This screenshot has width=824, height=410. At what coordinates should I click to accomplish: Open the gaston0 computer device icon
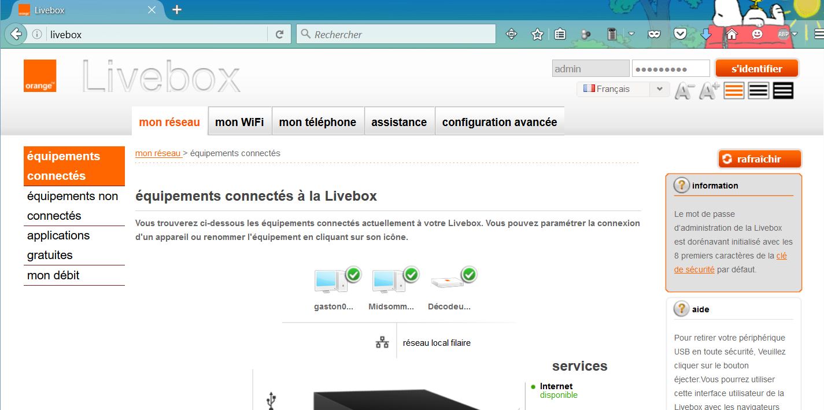328,280
